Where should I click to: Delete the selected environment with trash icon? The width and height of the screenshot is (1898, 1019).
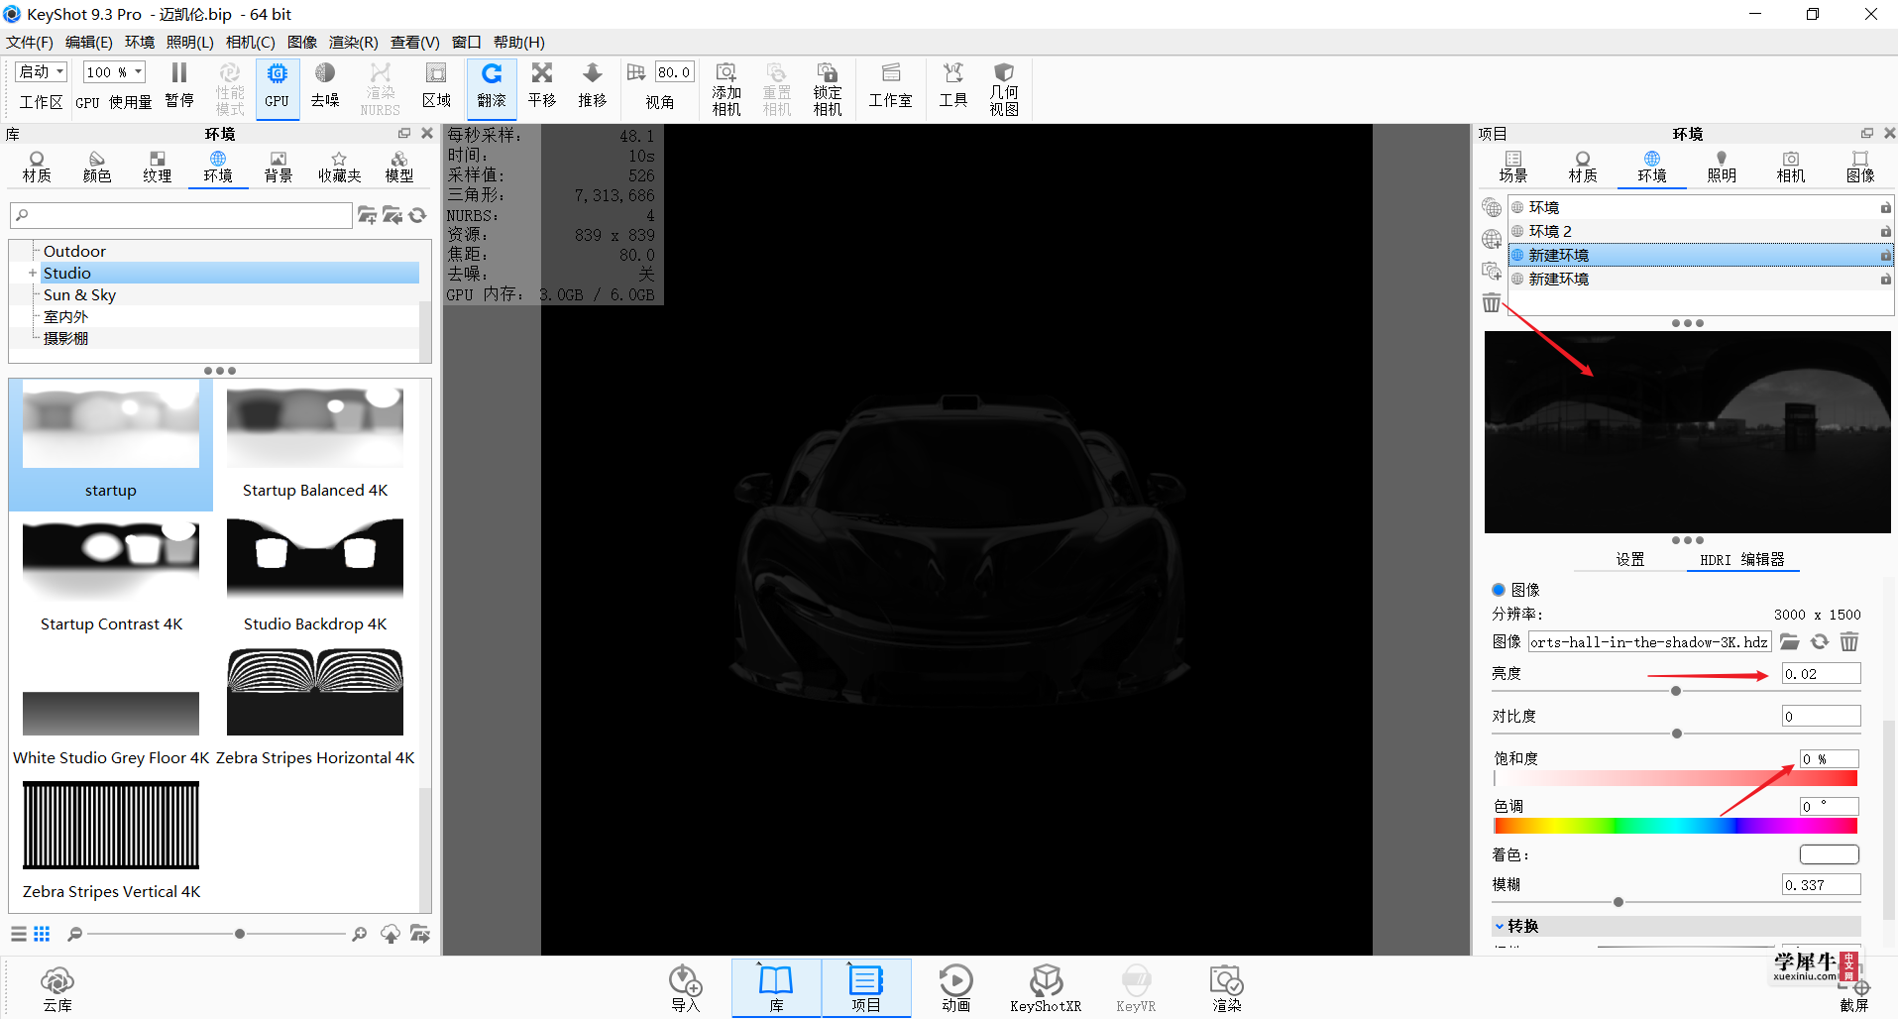[x=1492, y=302]
